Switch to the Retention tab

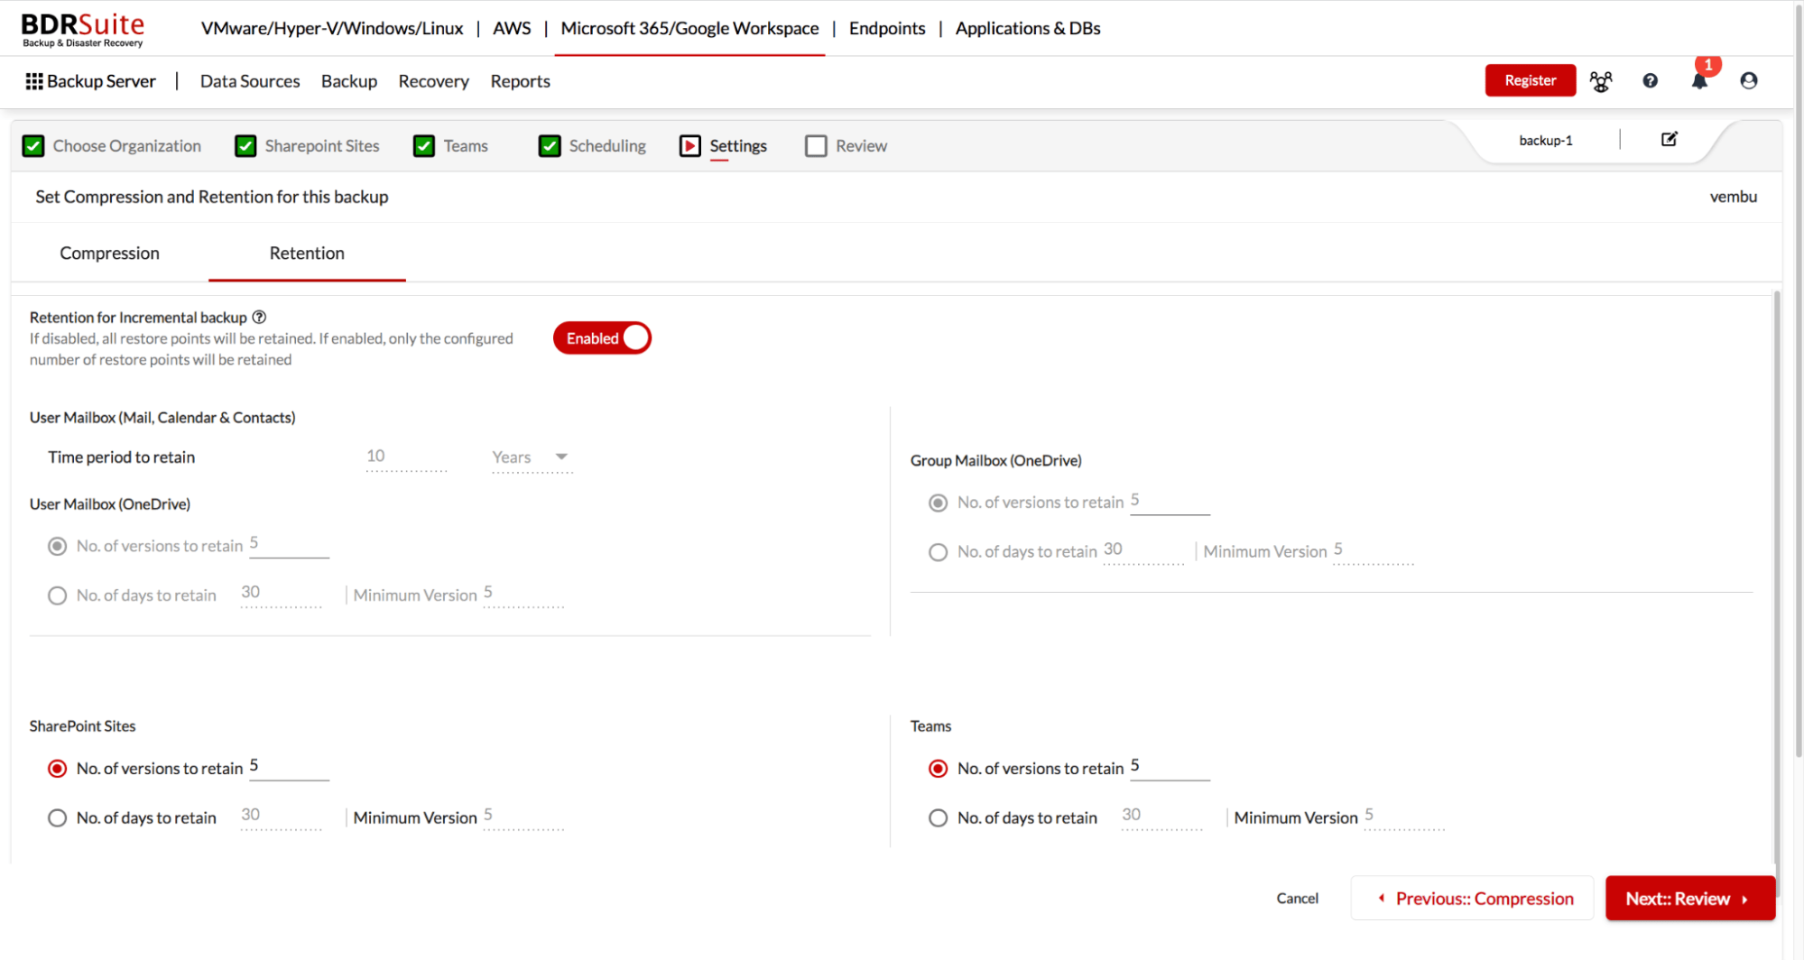click(307, 254)
